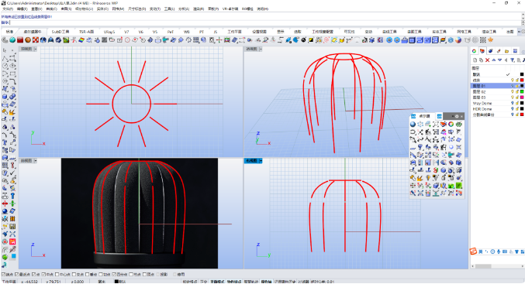Click the red X delete layer icon
This screenshot has height=284, width=525.
[x=487, y=60]
